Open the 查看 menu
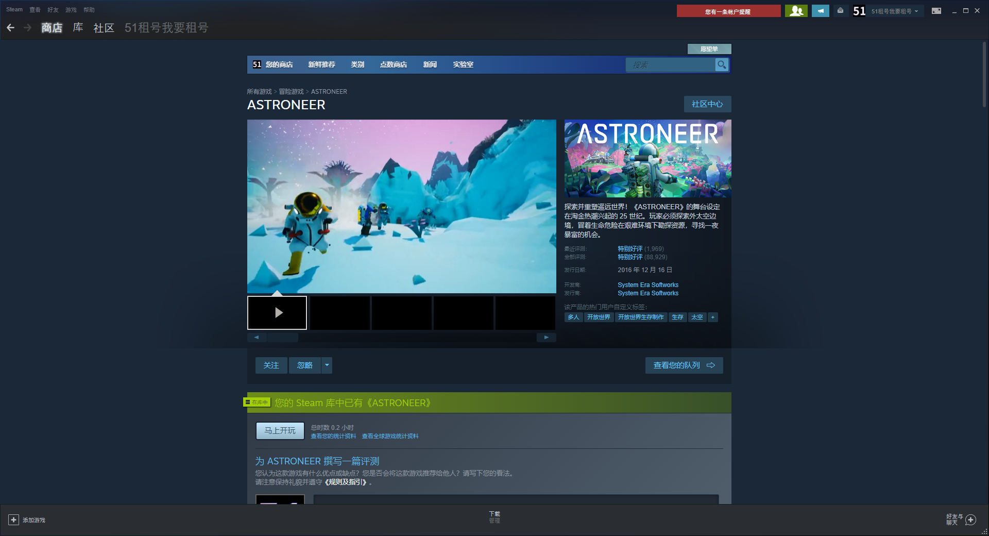This screenshot has width=989, height=536. pos(35,10)
